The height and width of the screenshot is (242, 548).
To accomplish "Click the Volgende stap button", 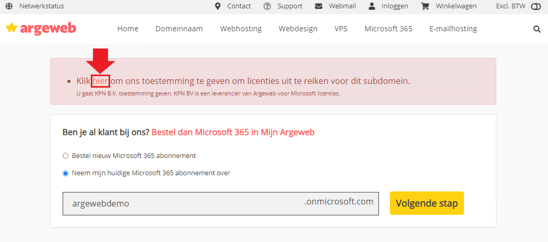I will pos(427,203).
